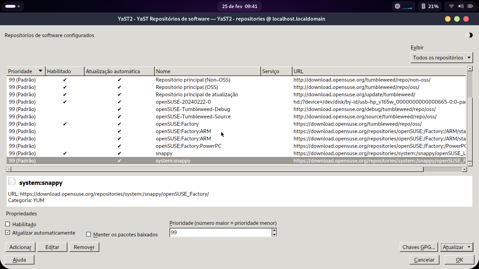
Task: Select the openSUSE:Factory repository name
Action: pos(177,124)
